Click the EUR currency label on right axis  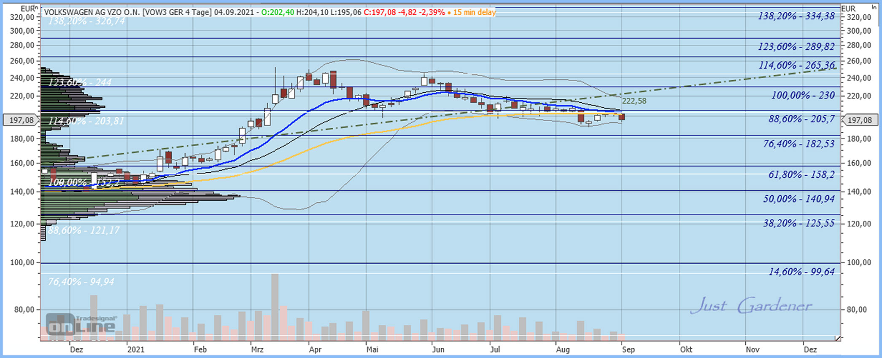pos(848,8)
